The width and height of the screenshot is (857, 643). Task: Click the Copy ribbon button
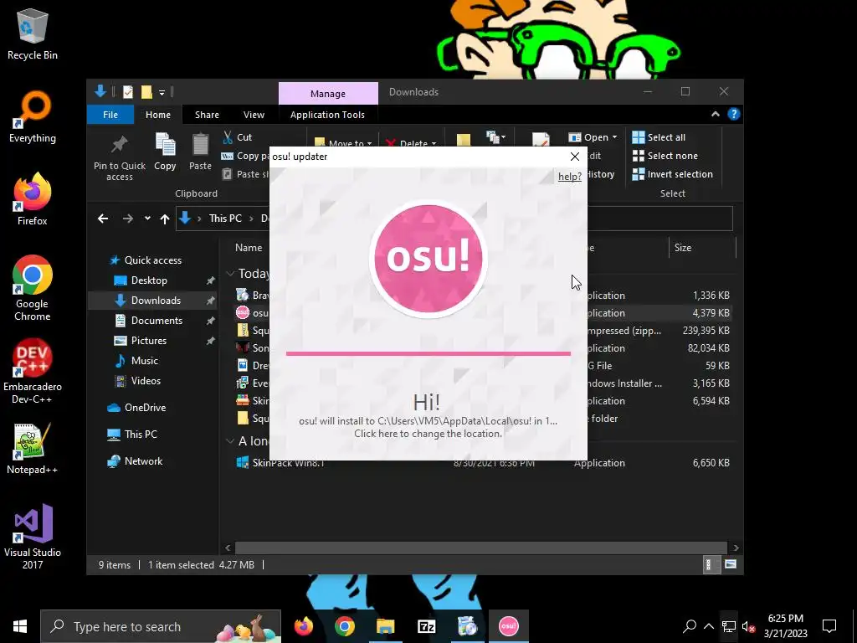165,153
